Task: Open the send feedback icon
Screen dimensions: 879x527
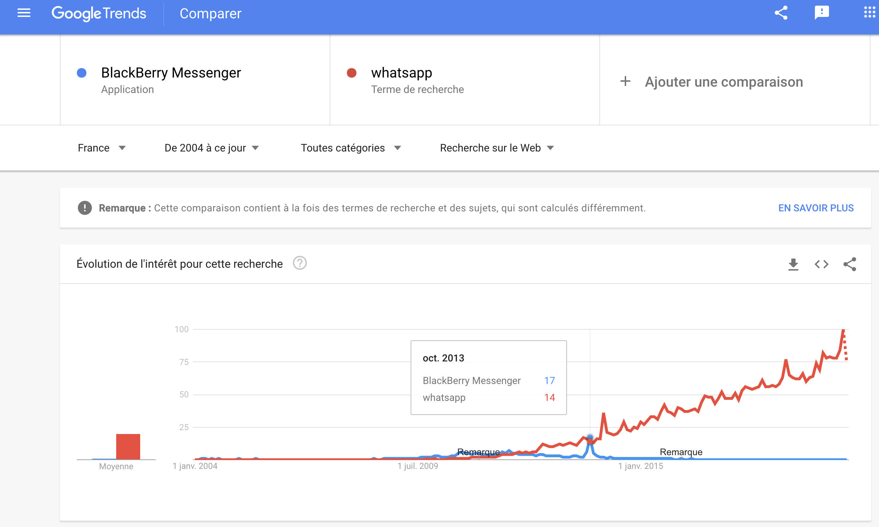Action: [x=822, y=13]
